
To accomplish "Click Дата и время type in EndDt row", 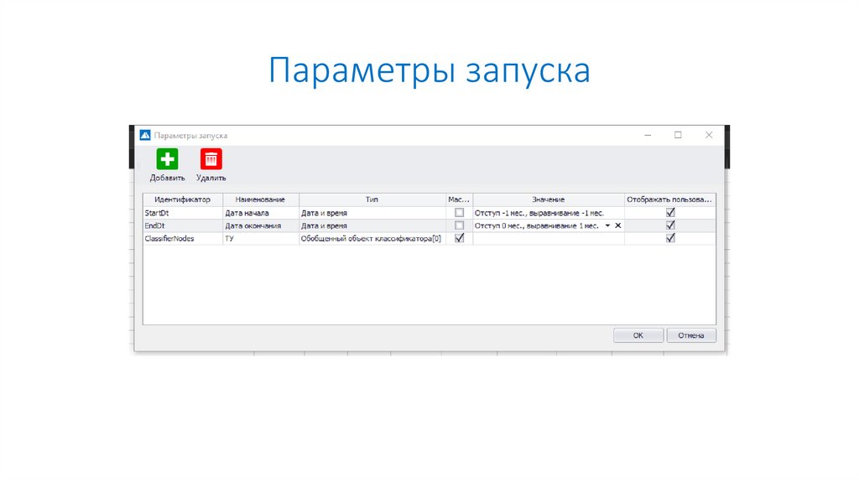I will (372, 225).
